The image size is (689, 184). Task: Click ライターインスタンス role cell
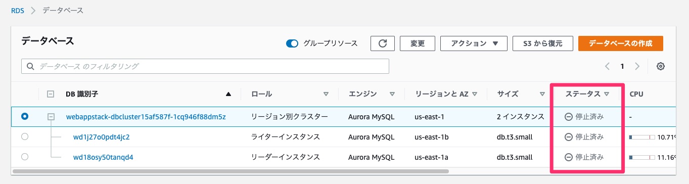[286, 137]
